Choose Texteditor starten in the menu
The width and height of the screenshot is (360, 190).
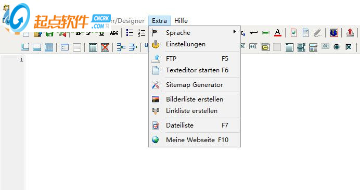[195, 70]
